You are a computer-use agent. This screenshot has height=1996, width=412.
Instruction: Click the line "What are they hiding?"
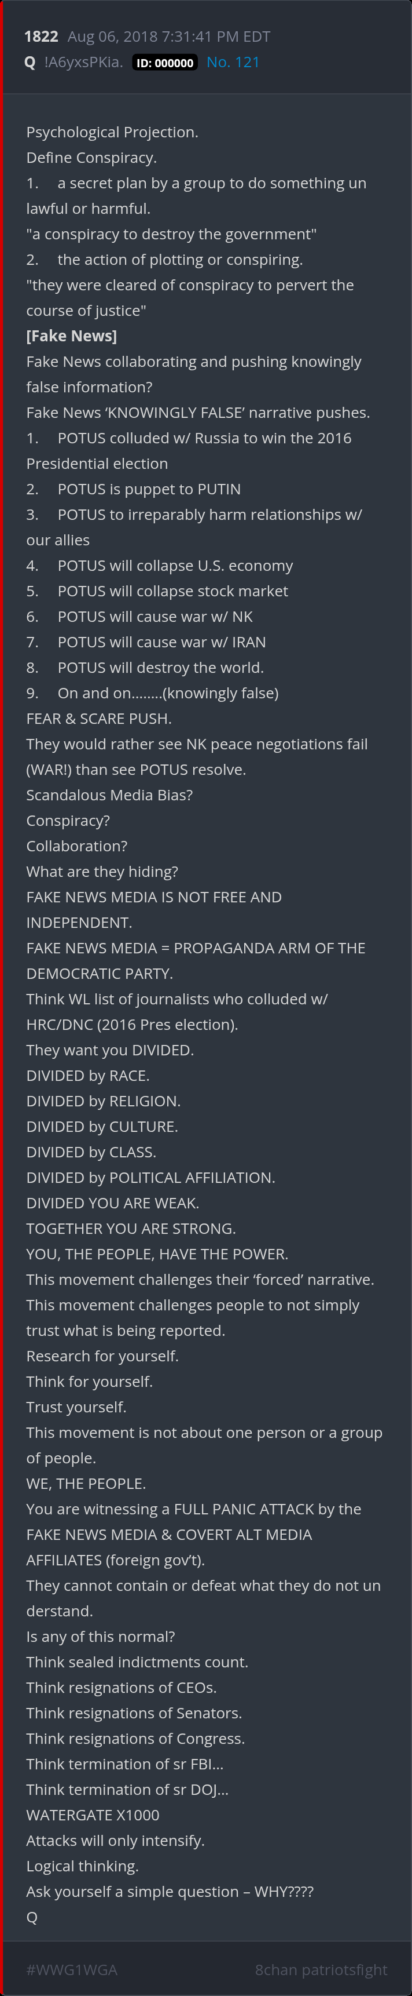102,871
